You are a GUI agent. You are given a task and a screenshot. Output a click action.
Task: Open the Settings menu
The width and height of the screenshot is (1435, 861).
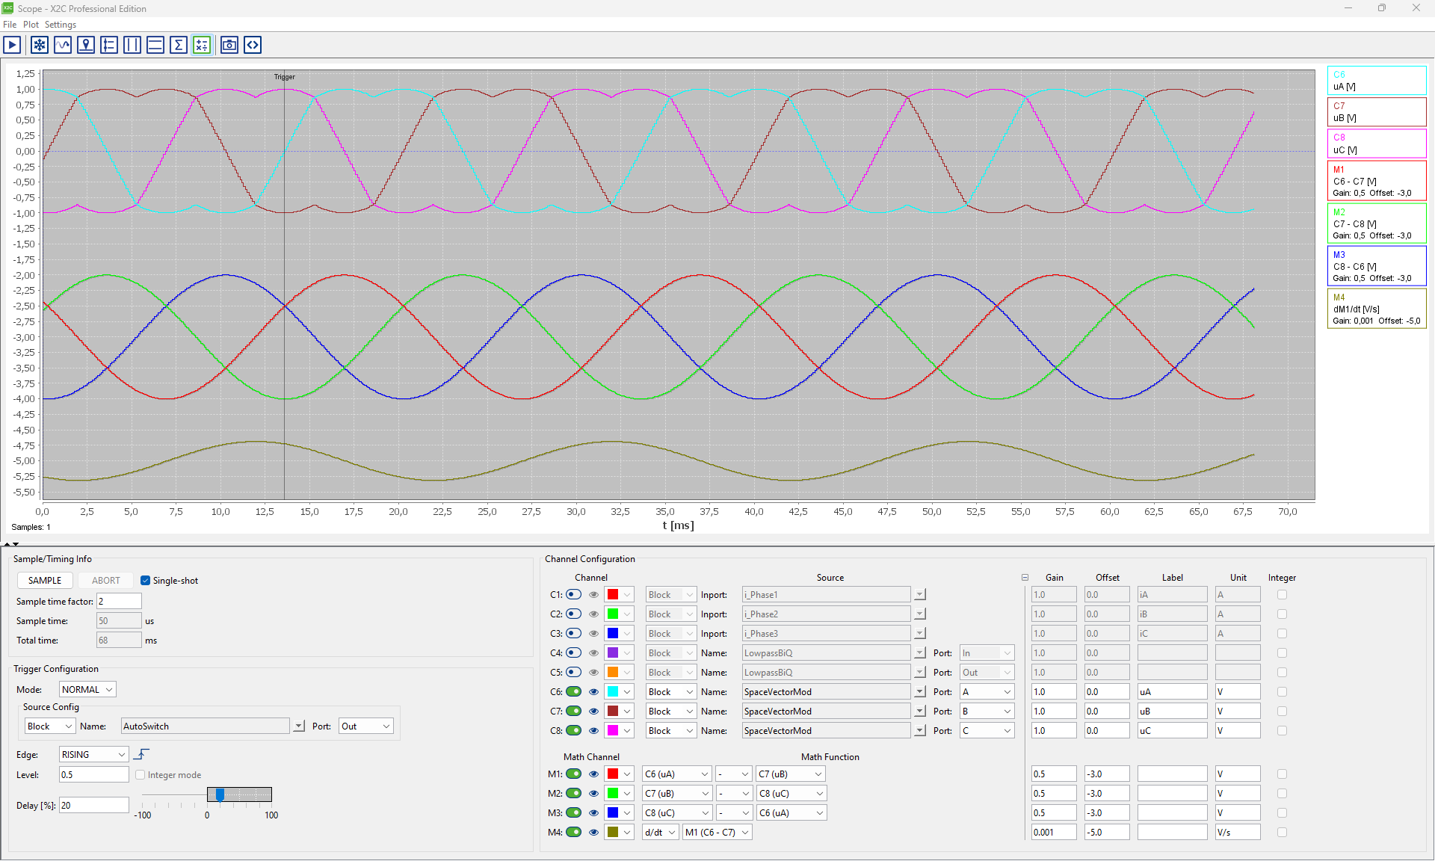tap(61, 25)
